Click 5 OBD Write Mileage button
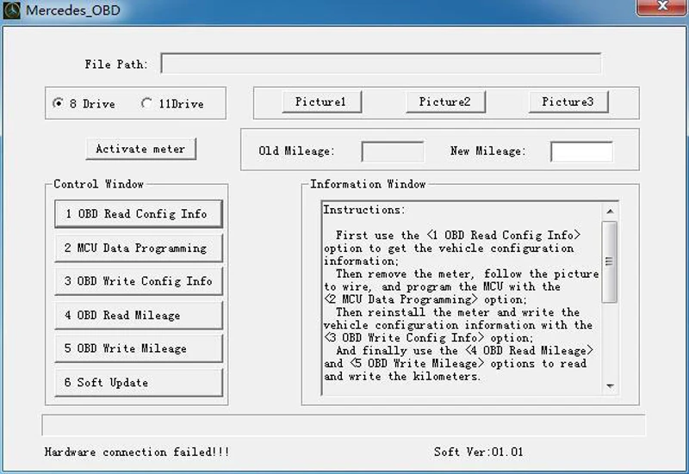 (139, 348)
